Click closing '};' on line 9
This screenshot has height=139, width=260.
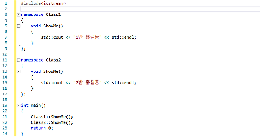pyautogui.click(x=23, y=49)
